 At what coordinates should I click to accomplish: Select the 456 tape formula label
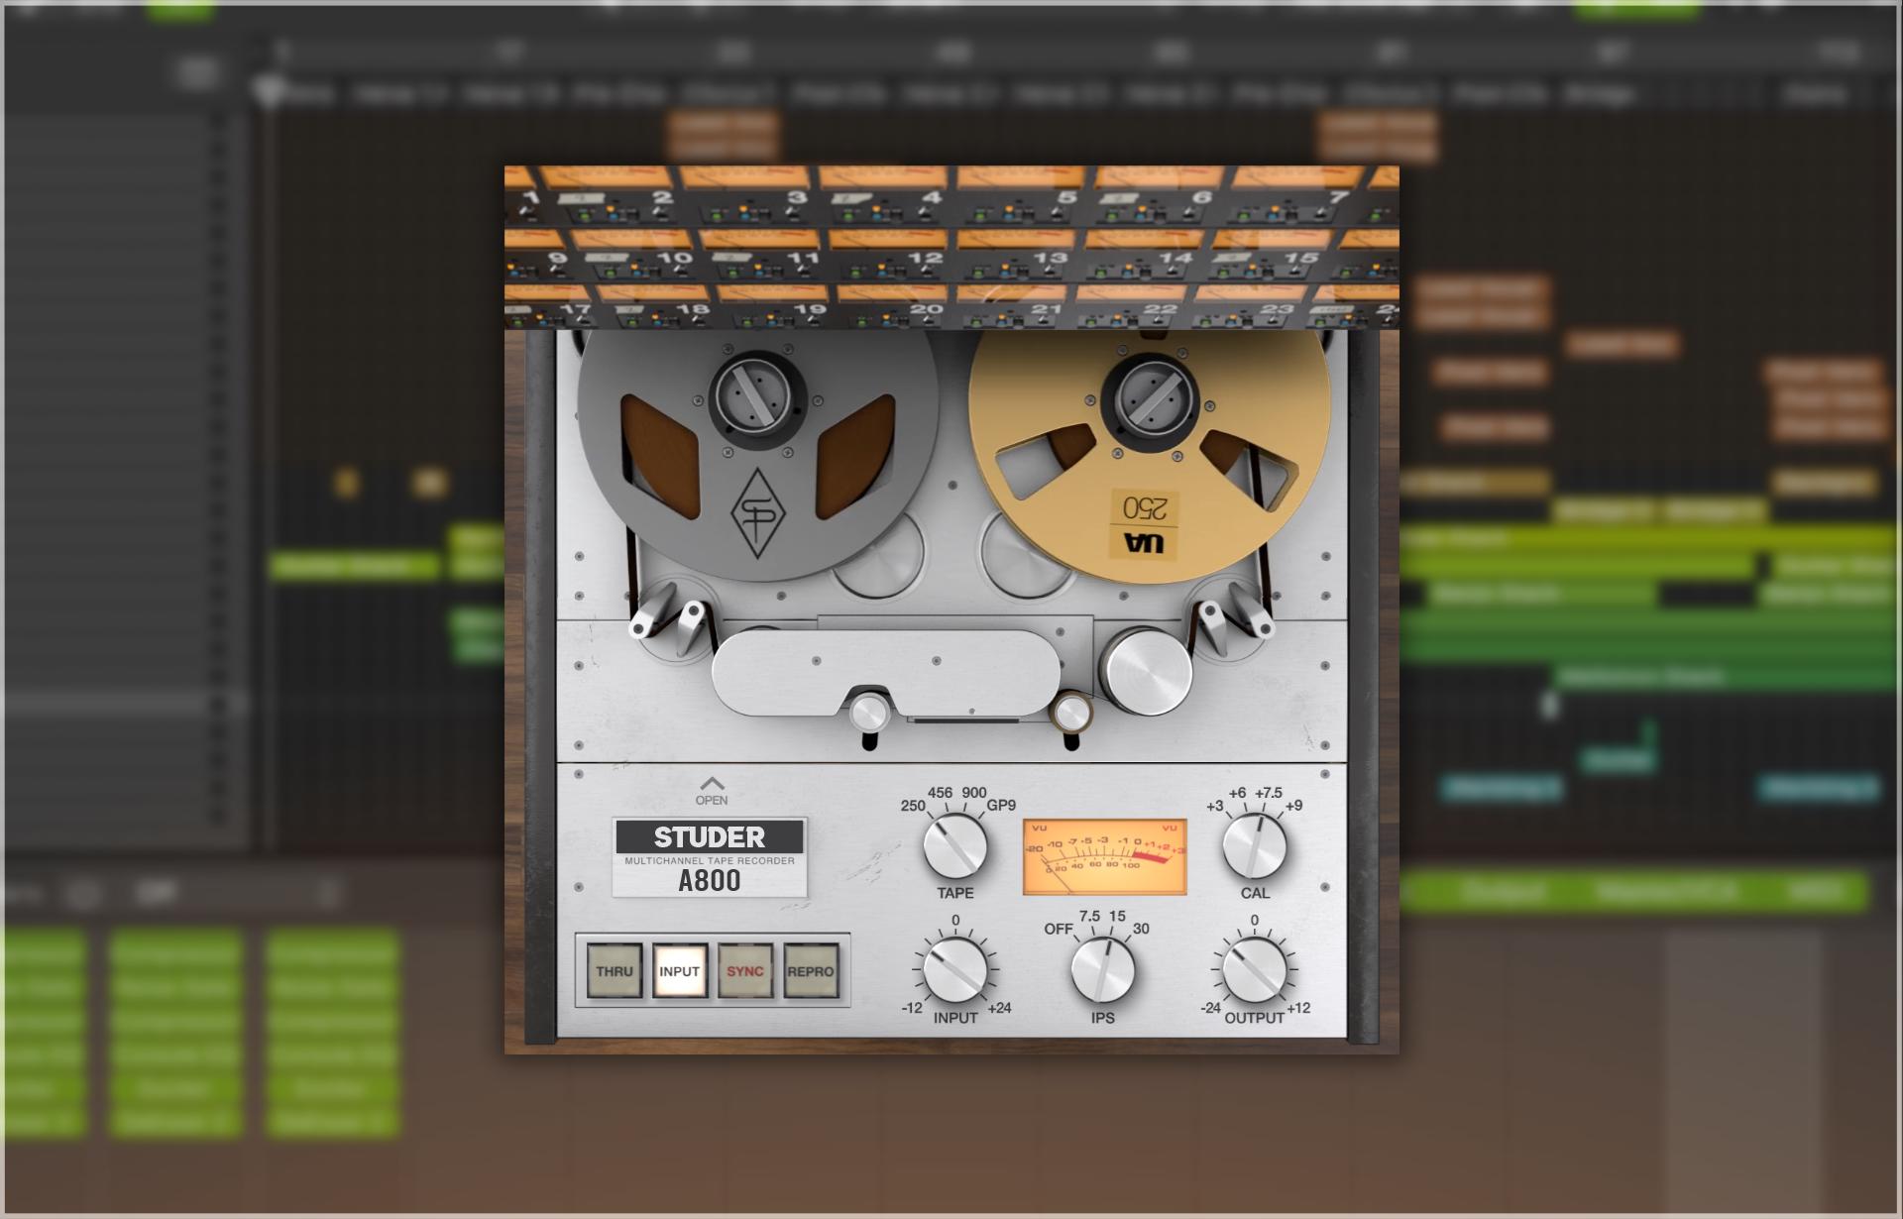940,793
